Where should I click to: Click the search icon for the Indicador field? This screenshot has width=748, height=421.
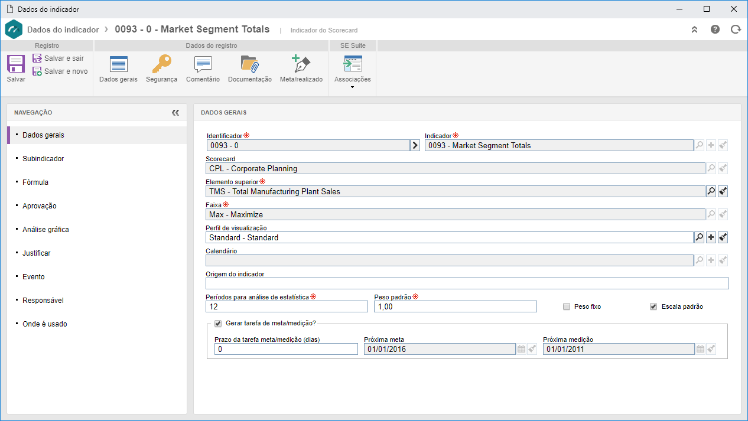[700, 145]
